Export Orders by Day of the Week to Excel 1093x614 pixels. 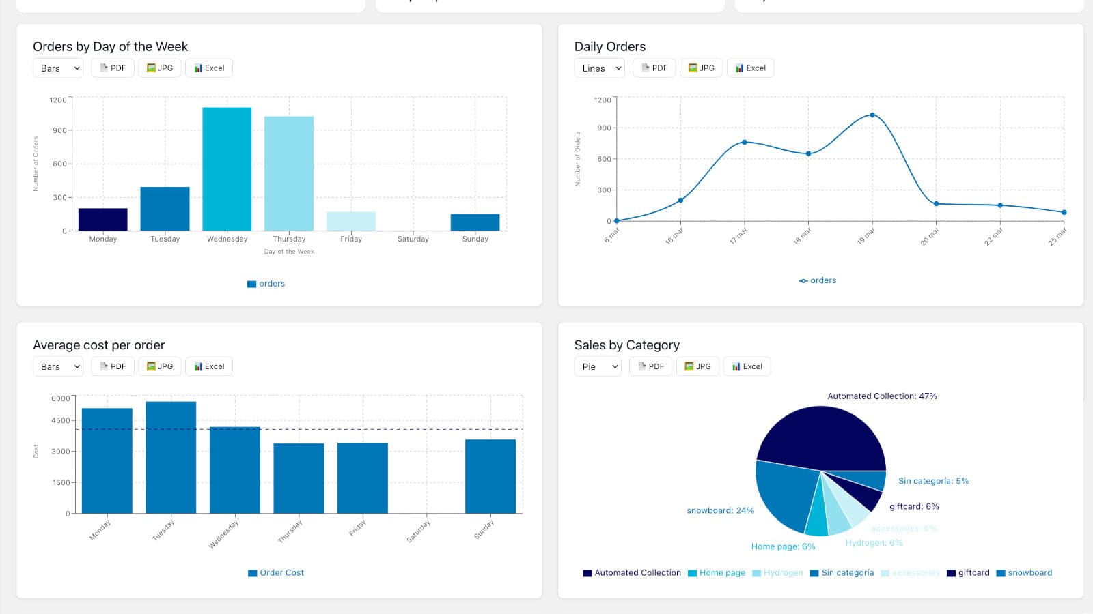point(209,68)
